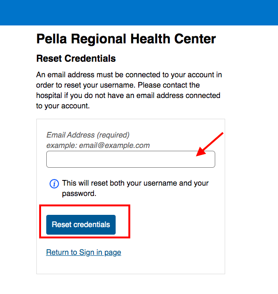Click the Email Address (required) label

click(x=88, y=135)
